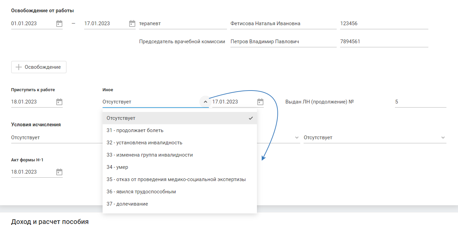Open 'Условия исчисления' dropdown field
This screenshot has height=225, width=458.
pyautogui.click(x=55, y=138)
